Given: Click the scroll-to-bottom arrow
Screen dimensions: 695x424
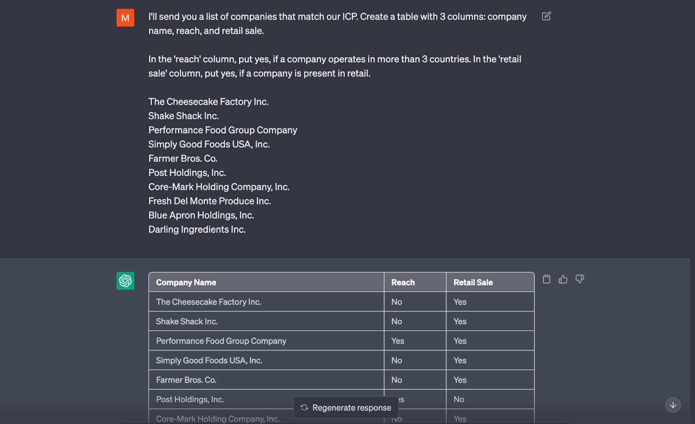Looking at the screenshot, I should tap(673, 404).
